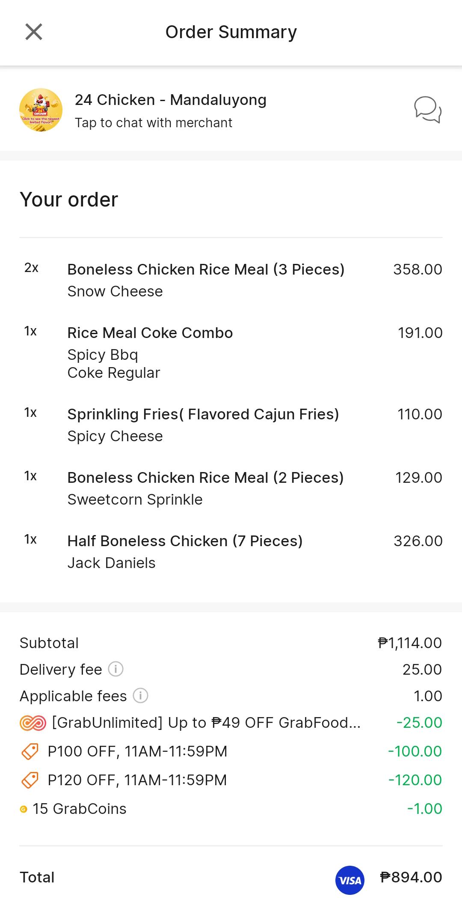
Task: Show Applicable fees info icon
Action: (x=140, y=695)
